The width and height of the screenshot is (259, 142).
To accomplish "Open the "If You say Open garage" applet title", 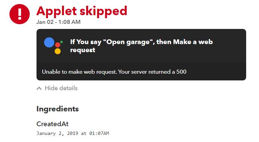I will click(141, 46).
